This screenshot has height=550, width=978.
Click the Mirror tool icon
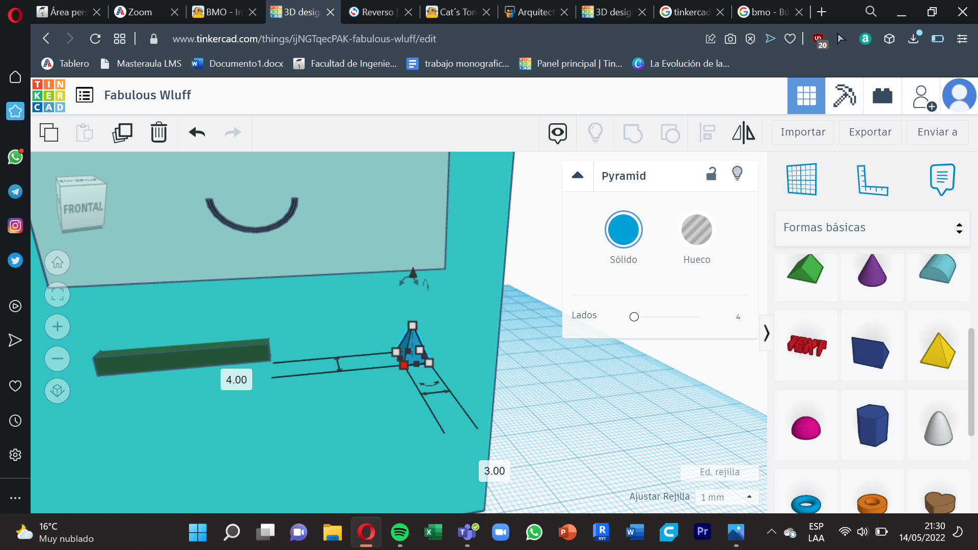pyautogui.click(x=744, y=133)
